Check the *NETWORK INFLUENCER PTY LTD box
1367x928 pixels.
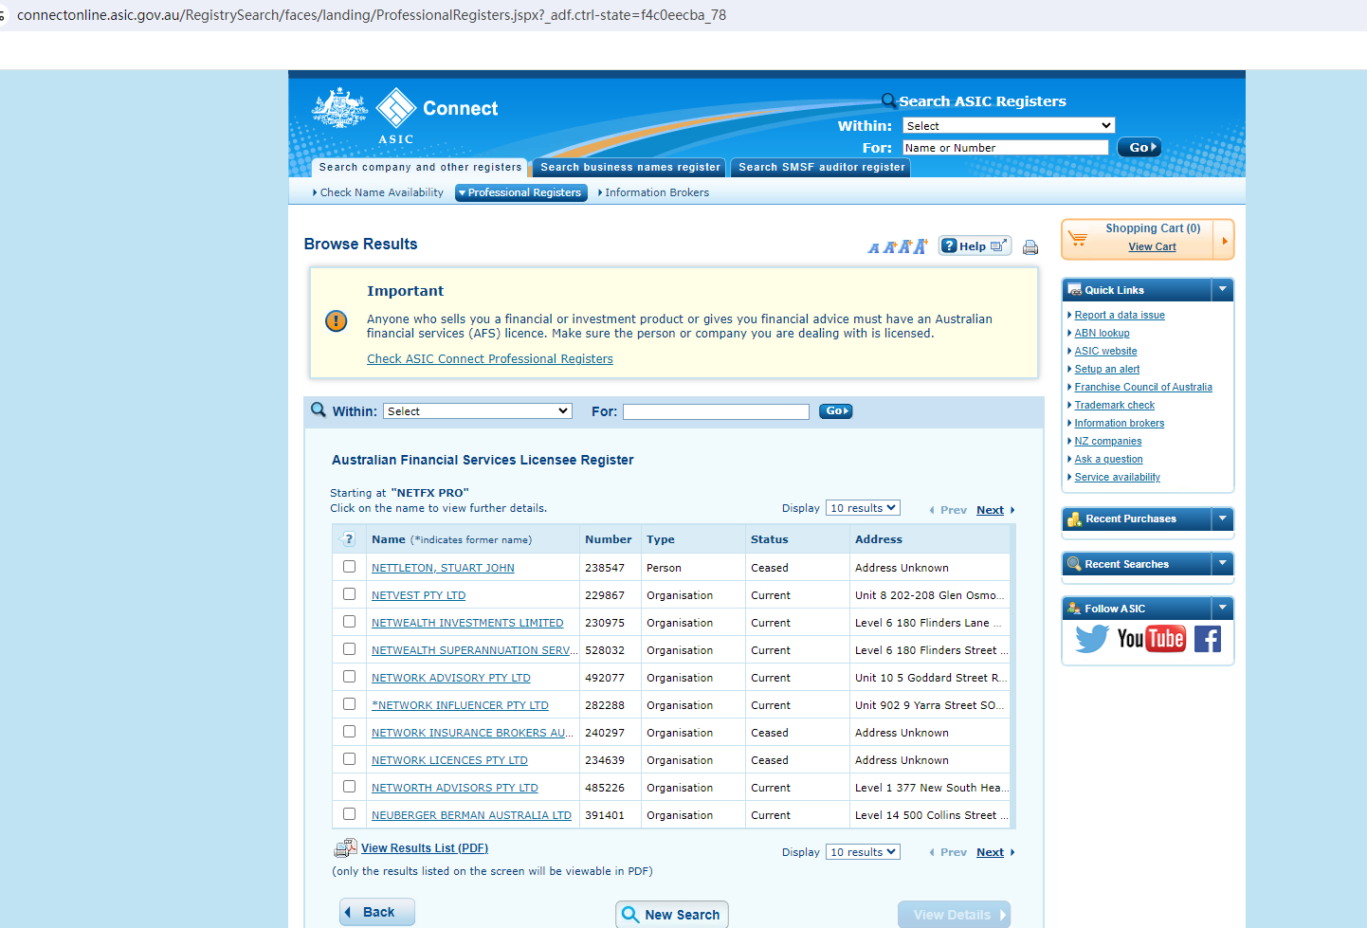(349, 704)
